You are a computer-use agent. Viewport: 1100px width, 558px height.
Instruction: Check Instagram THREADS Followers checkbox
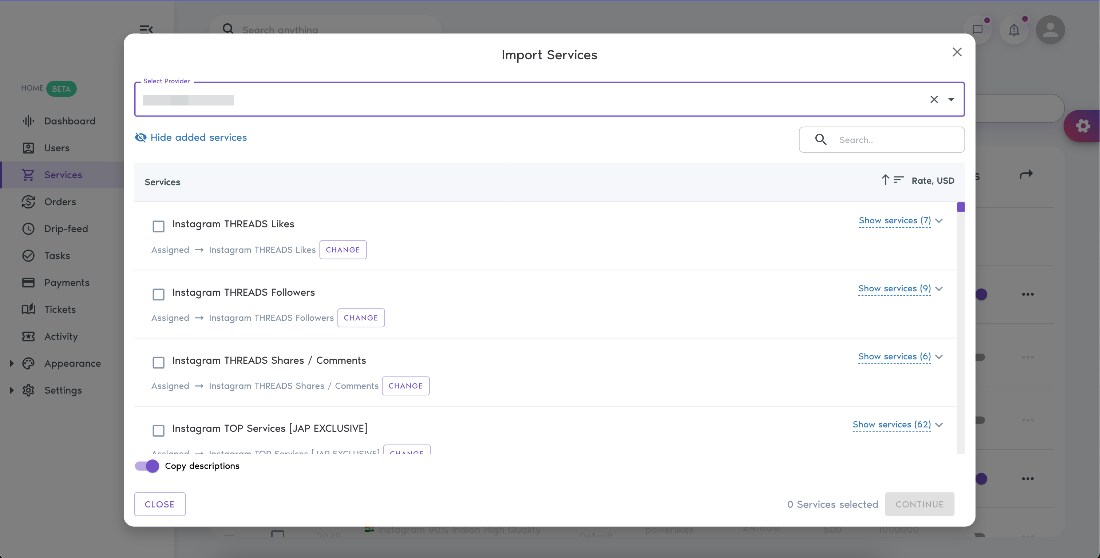(x=158, y=294)
